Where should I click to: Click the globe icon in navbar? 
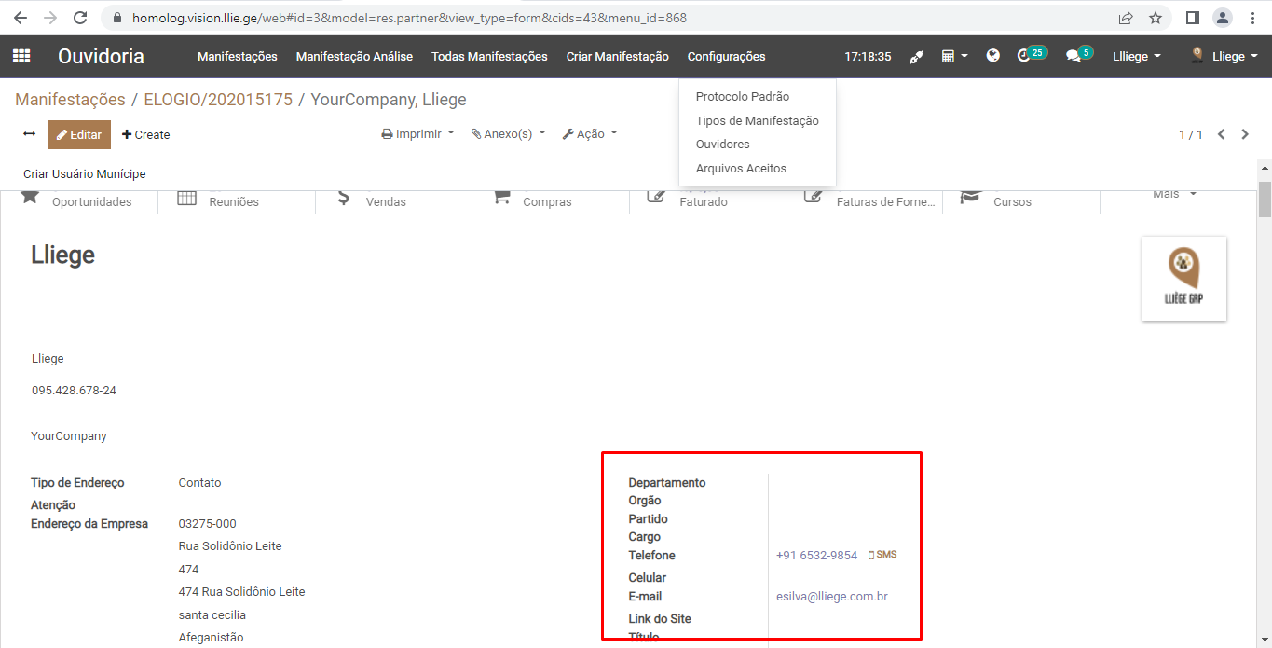992,56
